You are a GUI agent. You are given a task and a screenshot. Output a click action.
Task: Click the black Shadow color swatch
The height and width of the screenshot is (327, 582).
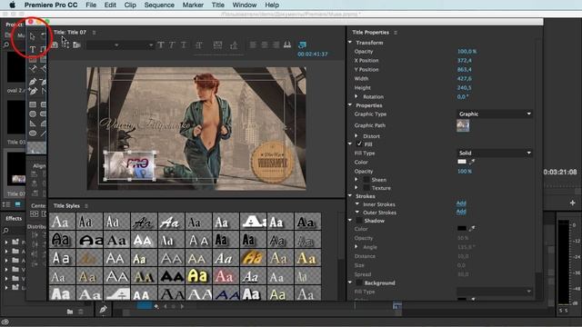click(x=462, y=228)
